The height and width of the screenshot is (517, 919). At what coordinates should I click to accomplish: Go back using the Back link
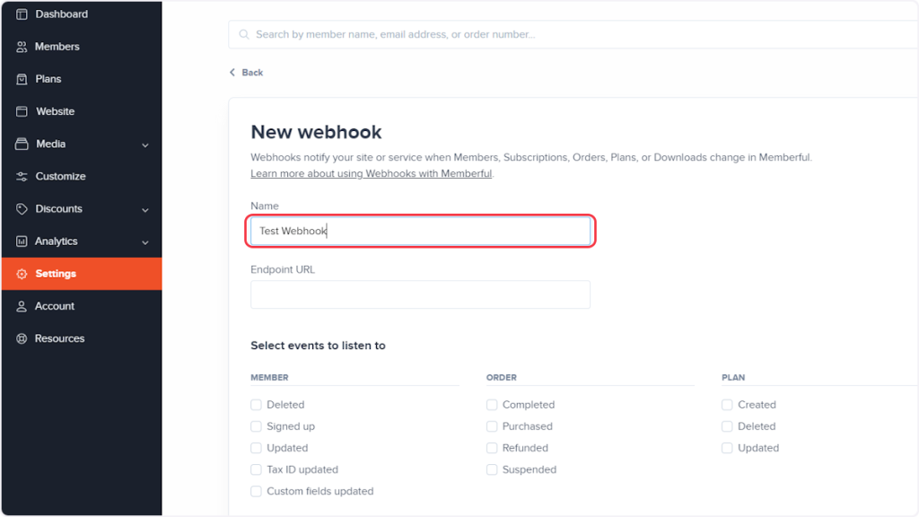[x=247, y=73]
